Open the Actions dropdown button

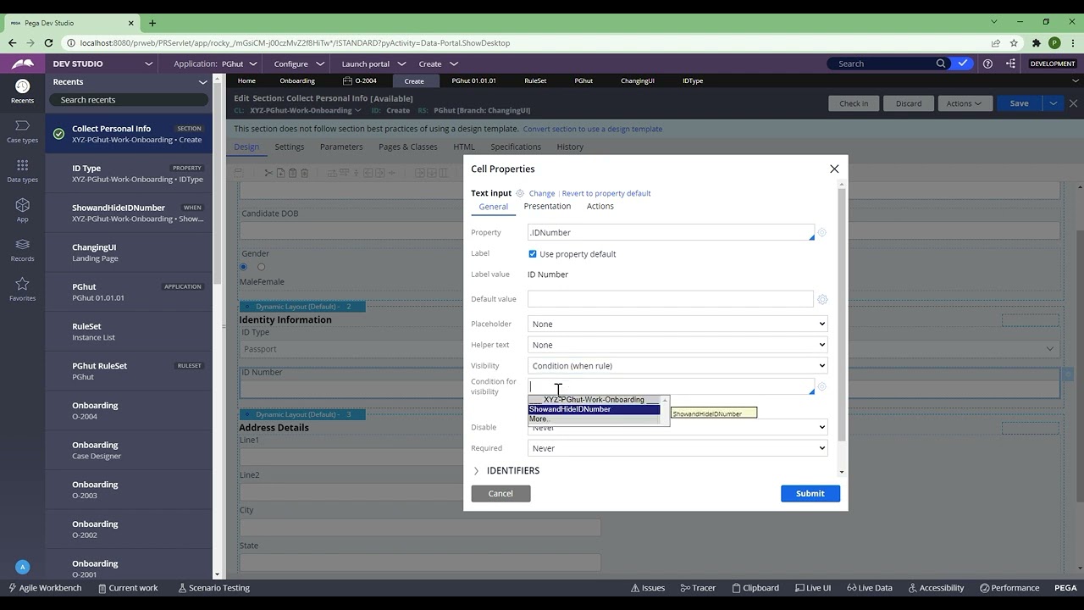pos(964,103)
